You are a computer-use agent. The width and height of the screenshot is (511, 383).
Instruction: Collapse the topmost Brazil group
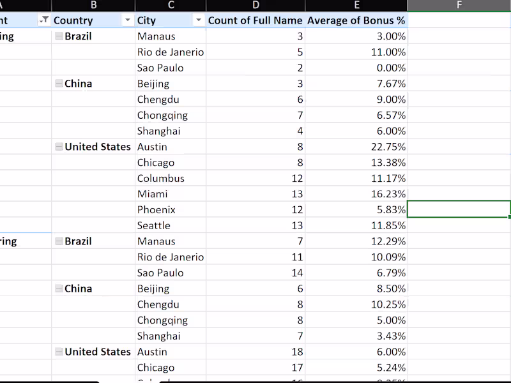tap(59, 36)
